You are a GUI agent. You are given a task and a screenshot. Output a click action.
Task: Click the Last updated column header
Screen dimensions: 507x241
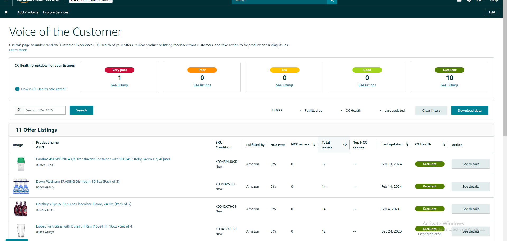coord(392,144)
